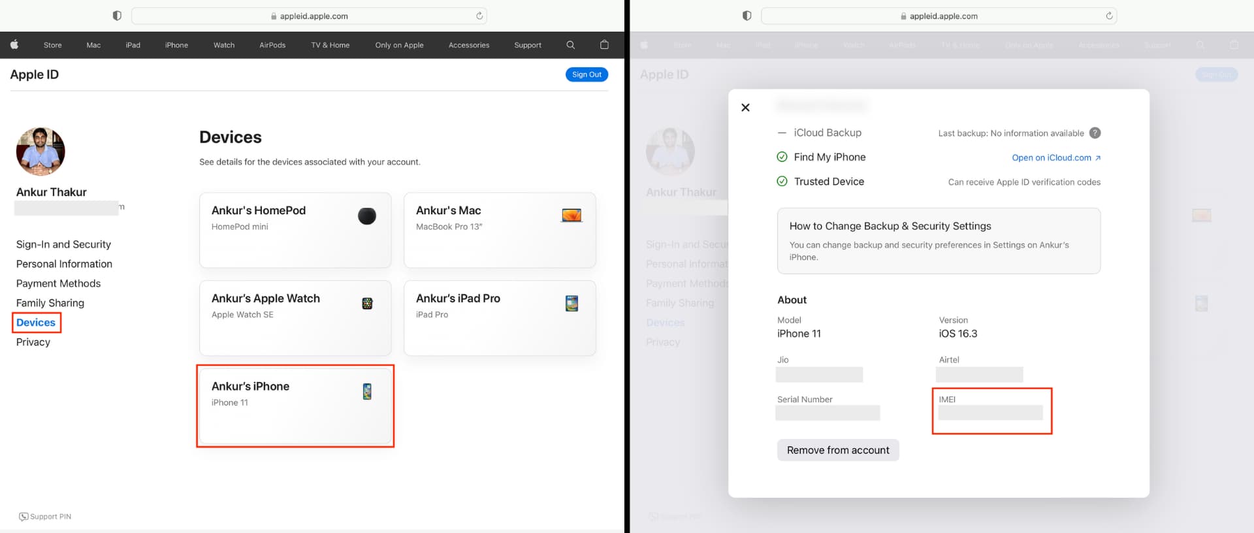This screenshot has width=1254, height=533.
Task: Go to Payment Methods section
Action: 58,283
